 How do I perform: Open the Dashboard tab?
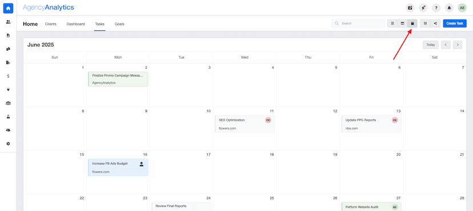pyautogui.click(x=76, y=24)
